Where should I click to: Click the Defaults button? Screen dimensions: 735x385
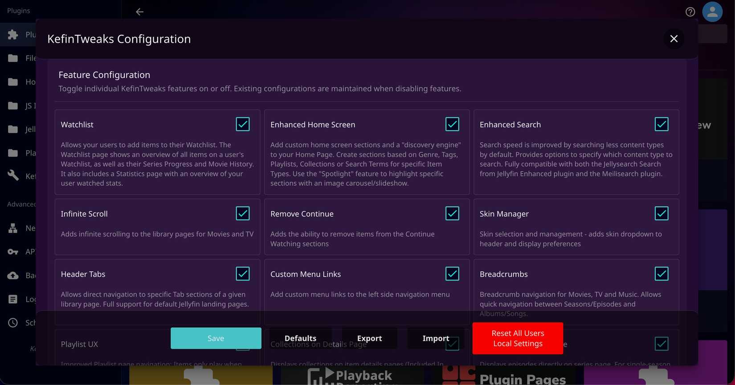300,338
